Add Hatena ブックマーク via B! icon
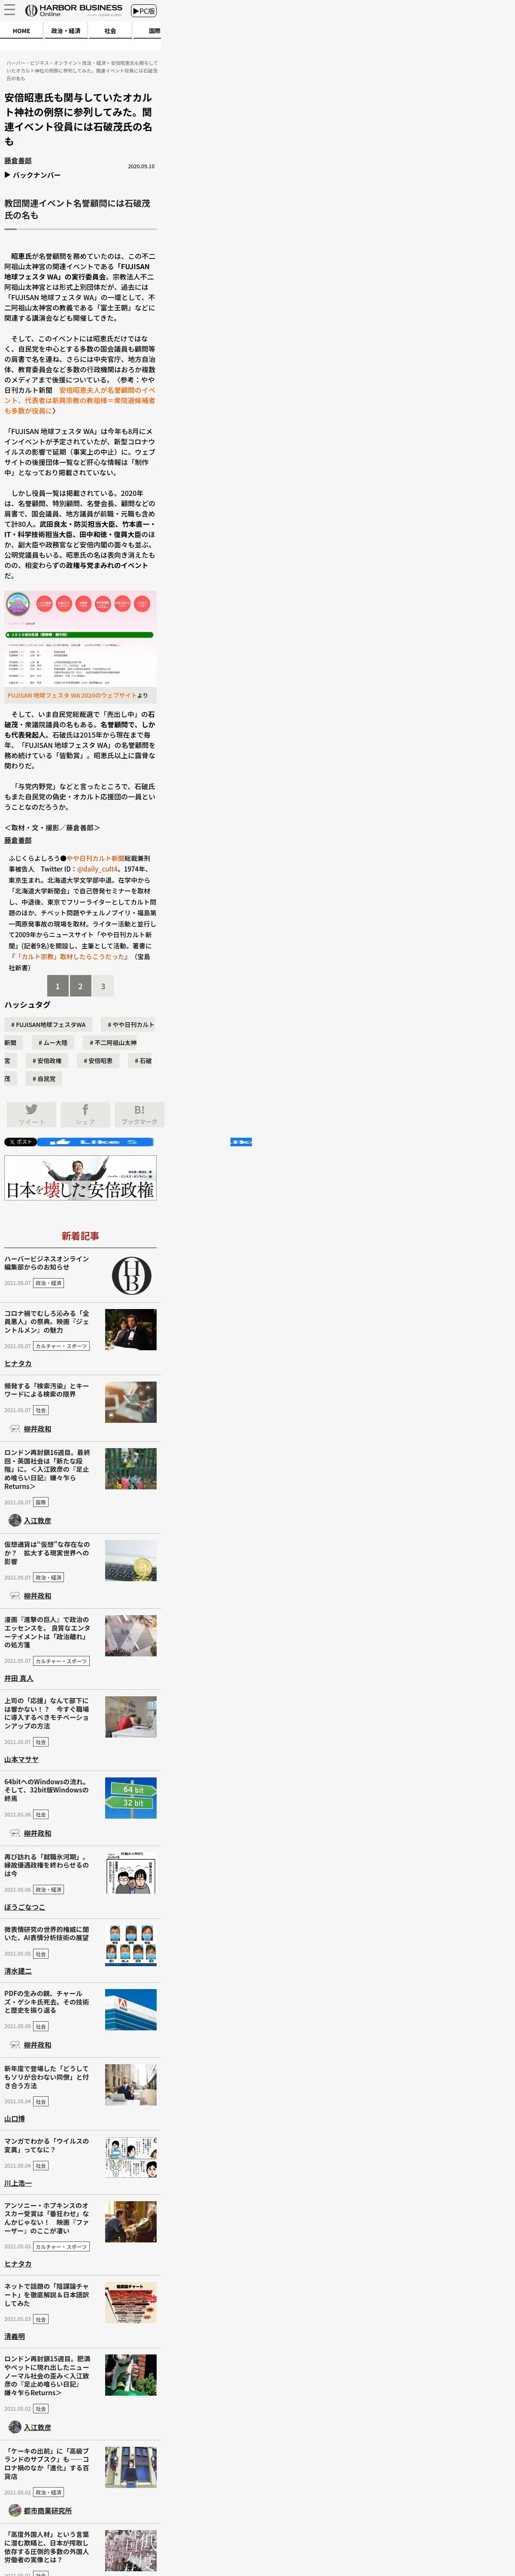This screenshot has width=515, height=2576. click(139, 1114)
